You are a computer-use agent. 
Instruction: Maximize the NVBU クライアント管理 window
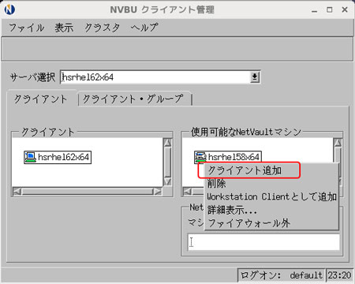[x=330, y=9]
